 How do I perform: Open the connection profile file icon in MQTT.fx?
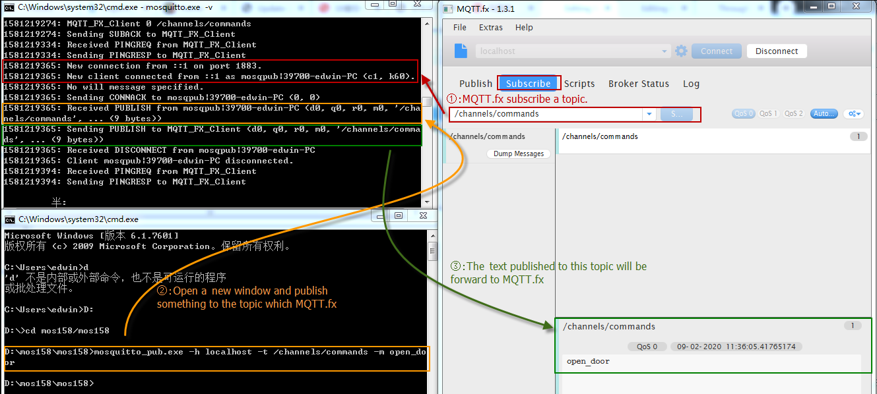[x=461, y=51]
